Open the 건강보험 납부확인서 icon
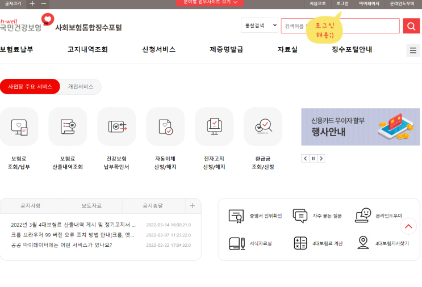Screen dimensions: 422x287 click(116, 126)
